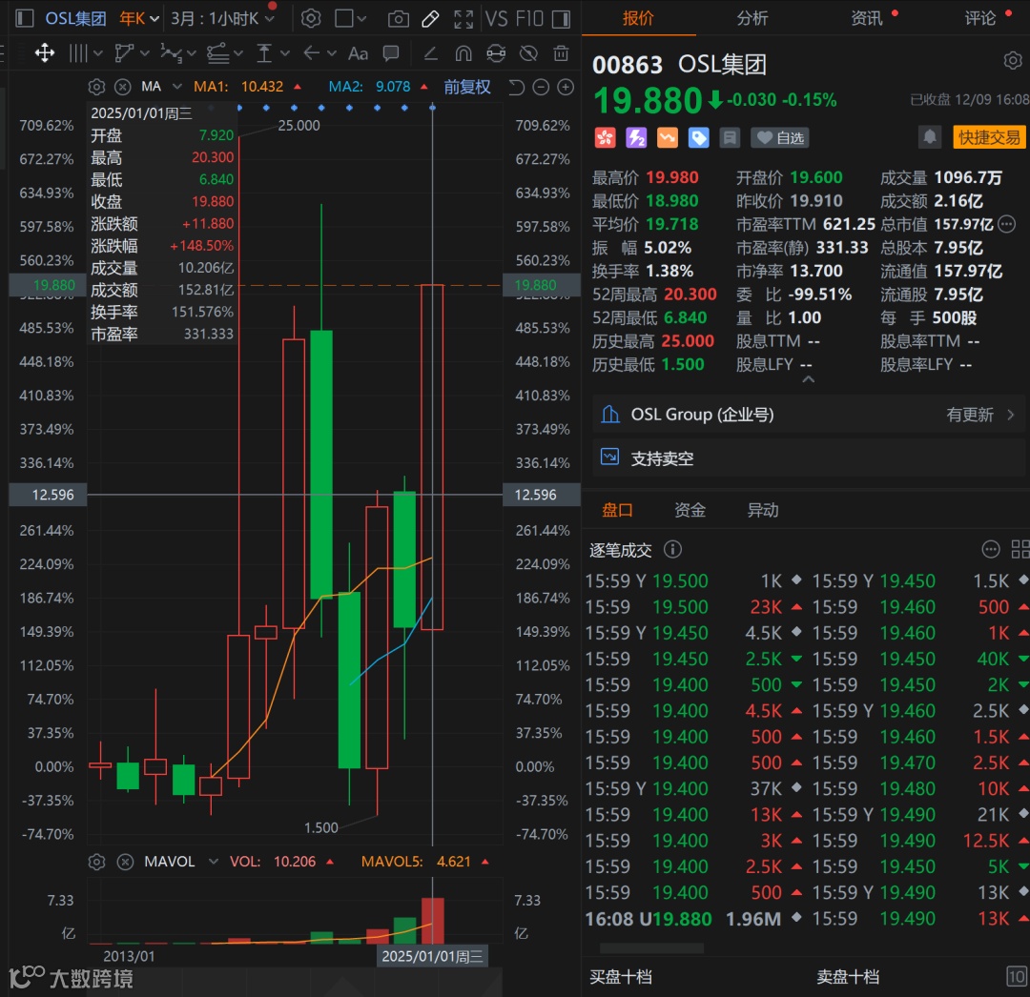Remove the MAVOL indicator
The width and height of the screenshot is (1030, 997).
pos(126,862)
